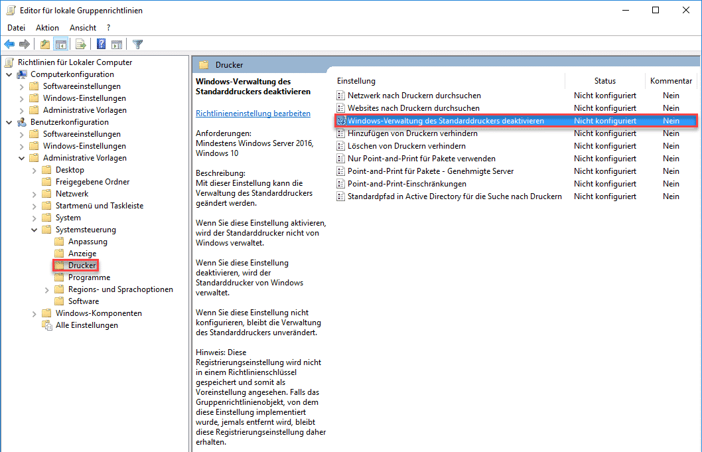702x452 pixels.
Task: Click icon of 'Nur Point-and-Print für Pakete verwenden'
Action: click(x=340, y=159)
